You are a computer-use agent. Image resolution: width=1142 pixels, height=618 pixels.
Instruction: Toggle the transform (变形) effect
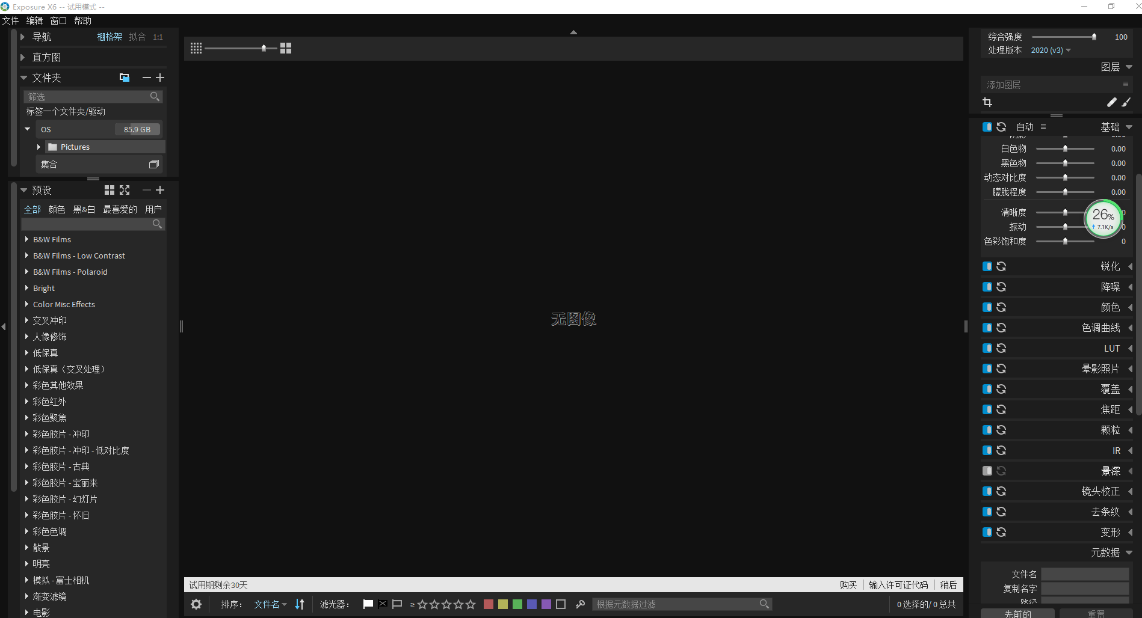coord(987,532)
